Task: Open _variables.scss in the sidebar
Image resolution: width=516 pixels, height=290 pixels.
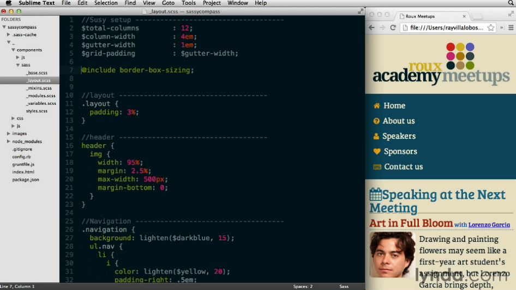Action: (x=41, y=103)
